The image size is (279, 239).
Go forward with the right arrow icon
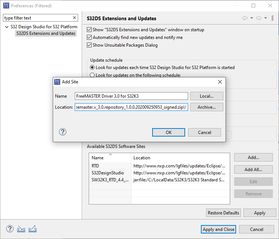pos(259,18)
